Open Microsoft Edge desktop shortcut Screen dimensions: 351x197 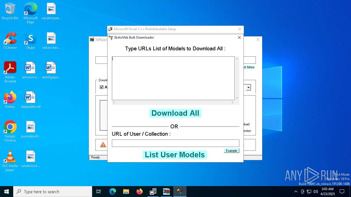[30, 13]
